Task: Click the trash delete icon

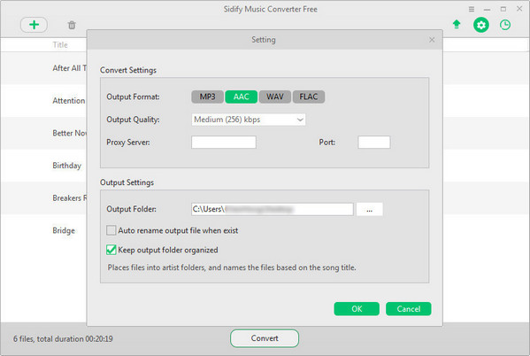Action: click(x=72, y=25)
